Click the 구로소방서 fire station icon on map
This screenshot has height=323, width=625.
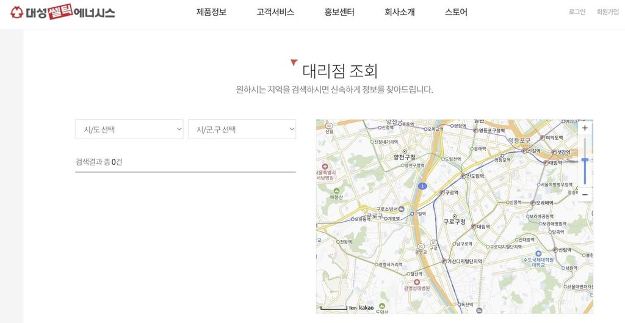click(x=402, y=209)
